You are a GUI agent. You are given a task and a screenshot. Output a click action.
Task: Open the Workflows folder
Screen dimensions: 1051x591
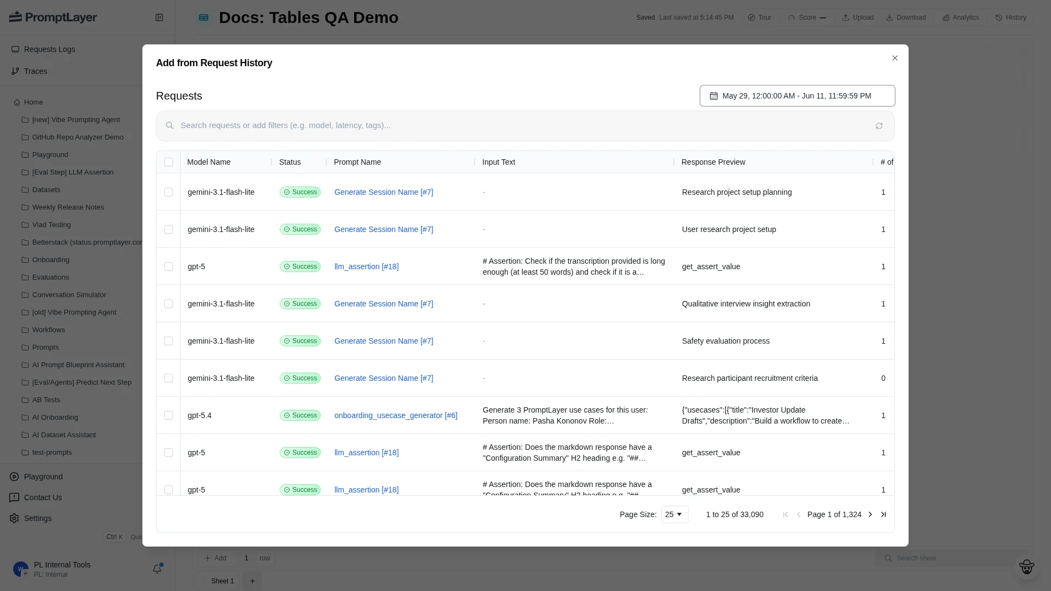(48, 330)
